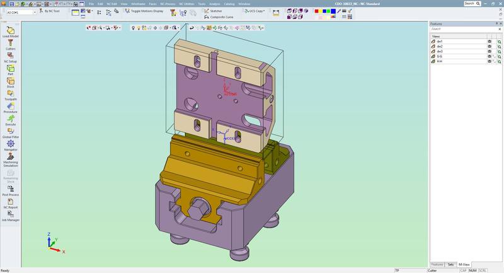The image size is (504, 273).
Task: Toggle Motions Display
Action: (x=144, y=11)
